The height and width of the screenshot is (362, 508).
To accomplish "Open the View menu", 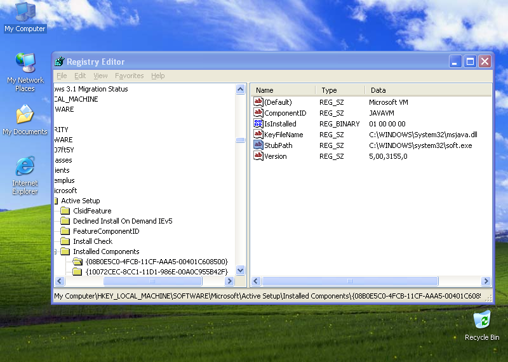I will coord(100,76).
